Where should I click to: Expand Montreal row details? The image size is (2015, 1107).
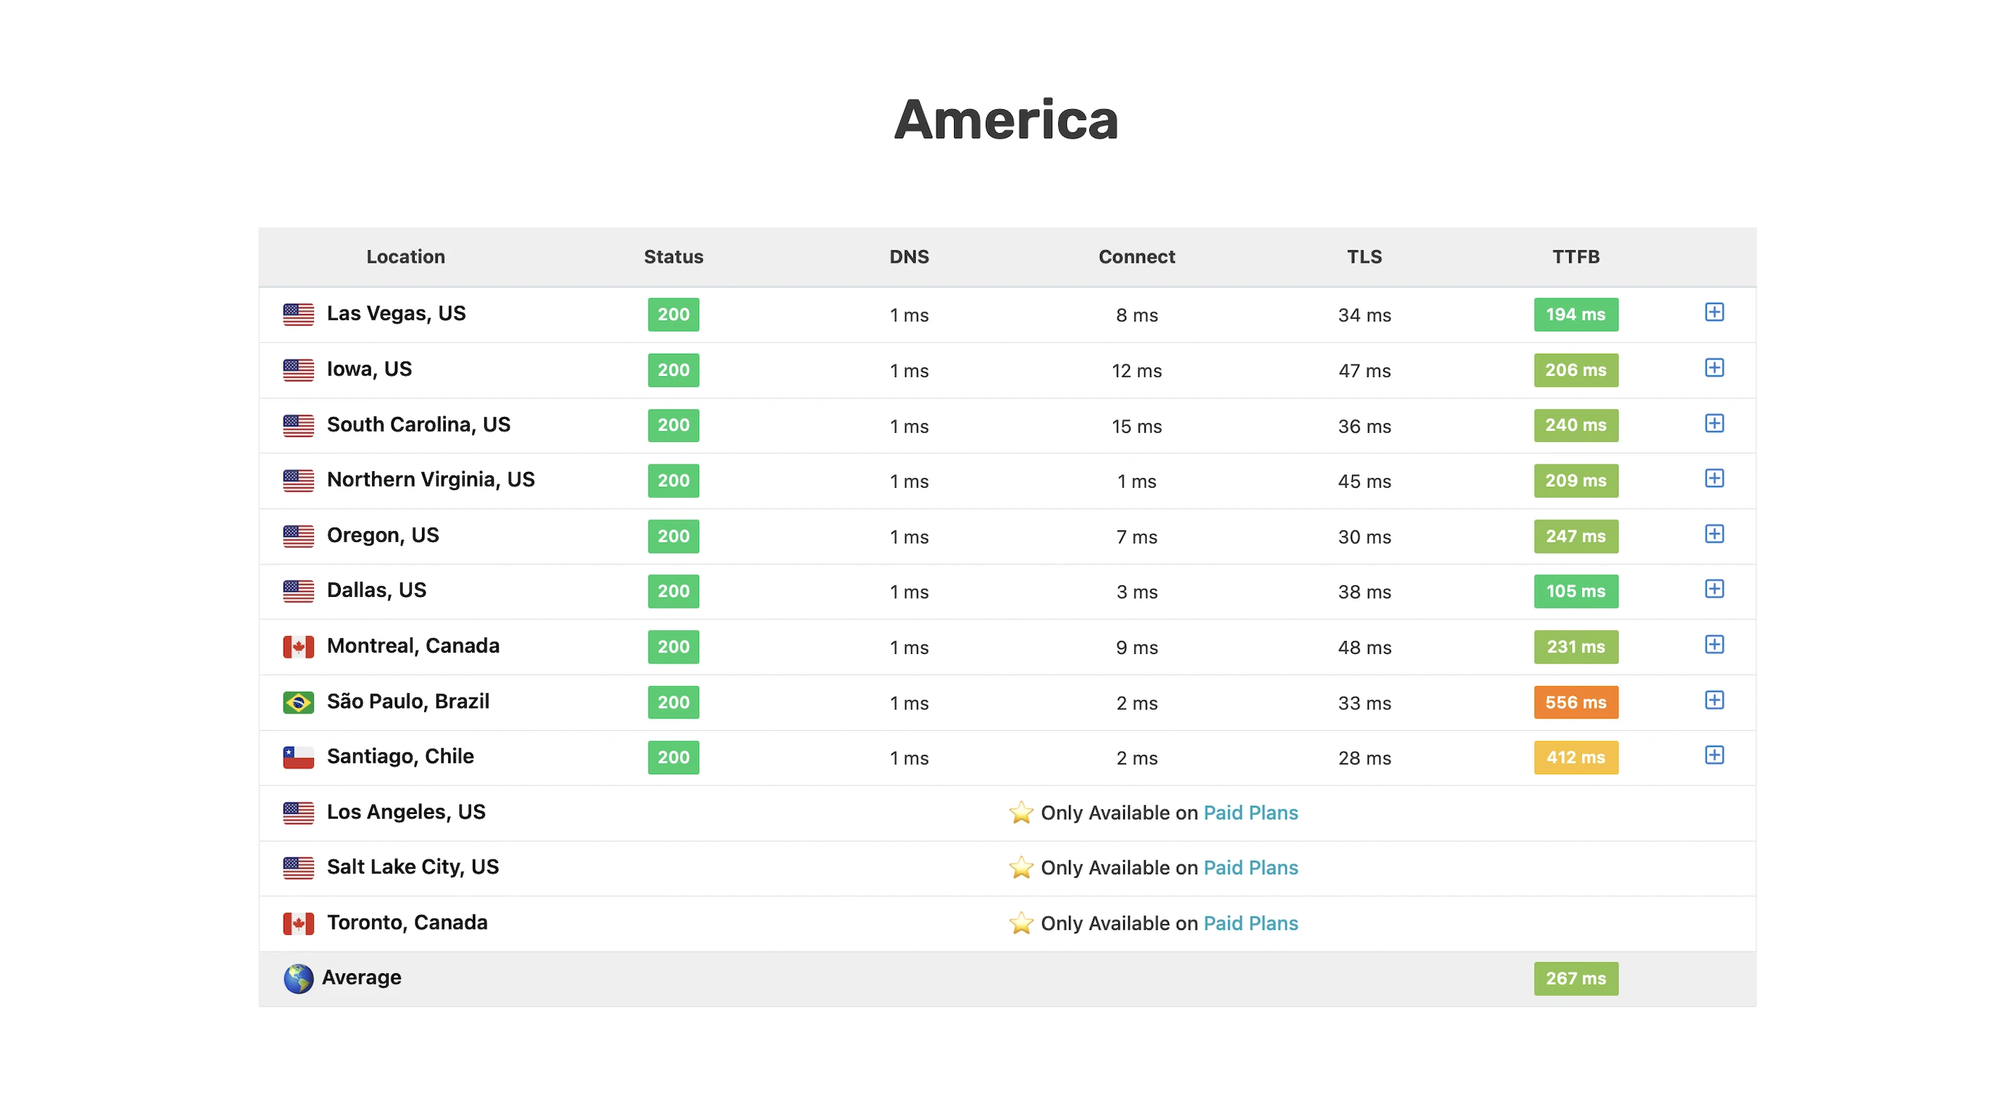(x=1714, y=645)
